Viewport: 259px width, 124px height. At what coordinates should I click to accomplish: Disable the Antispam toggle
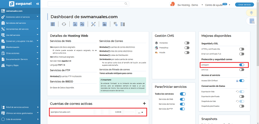(x=242, y=65)
